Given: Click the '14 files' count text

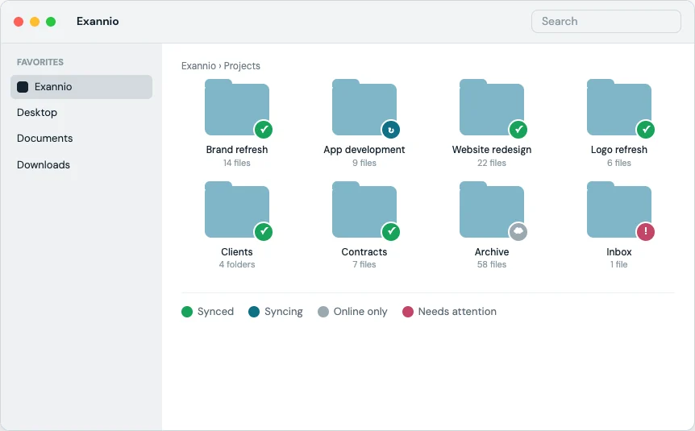Looking at the screenshot, I should pos(237,163).
